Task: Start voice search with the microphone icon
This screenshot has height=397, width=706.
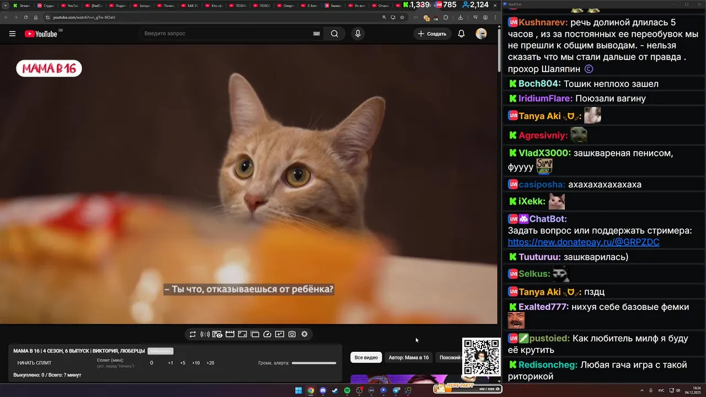Action: [x=358, y=34]
